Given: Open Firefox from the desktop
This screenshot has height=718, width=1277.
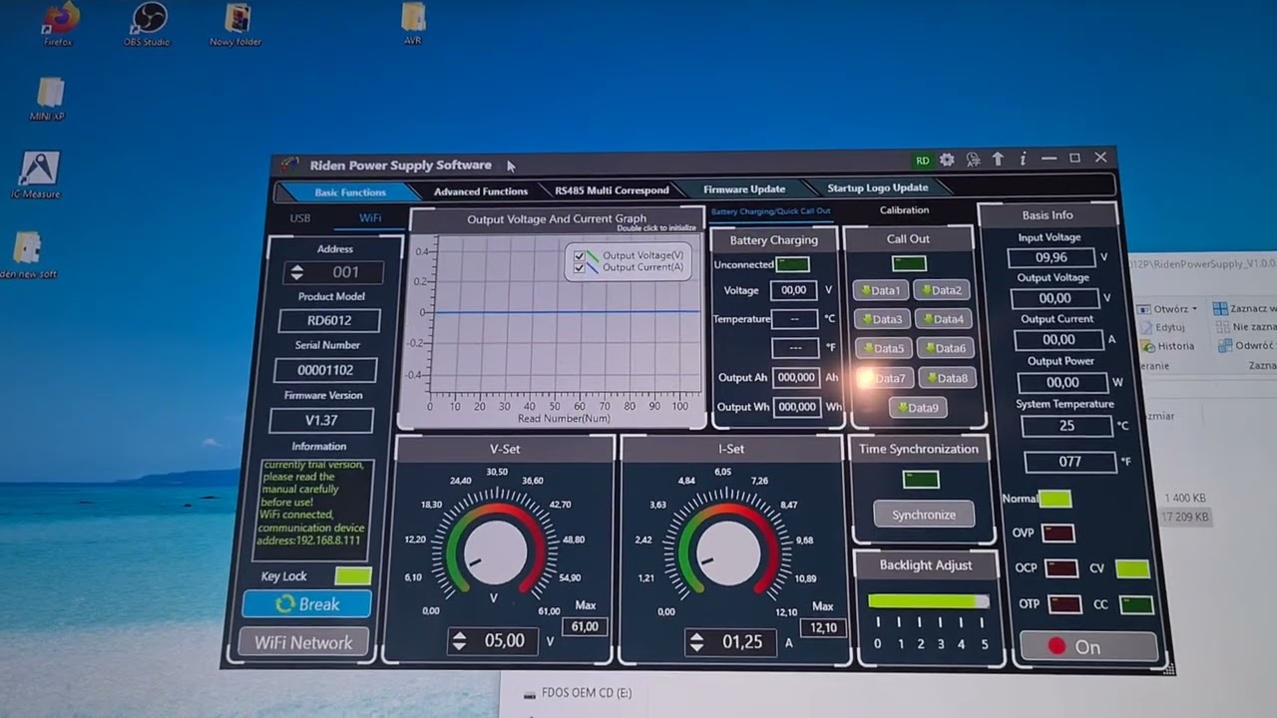Looking at the screenshot, I should (x=62, y=24).
